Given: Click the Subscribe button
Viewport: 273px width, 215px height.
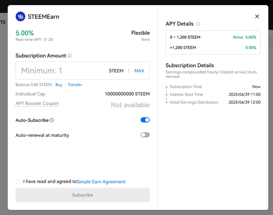Looking at the screenshot, I should (x=82, y=195).
